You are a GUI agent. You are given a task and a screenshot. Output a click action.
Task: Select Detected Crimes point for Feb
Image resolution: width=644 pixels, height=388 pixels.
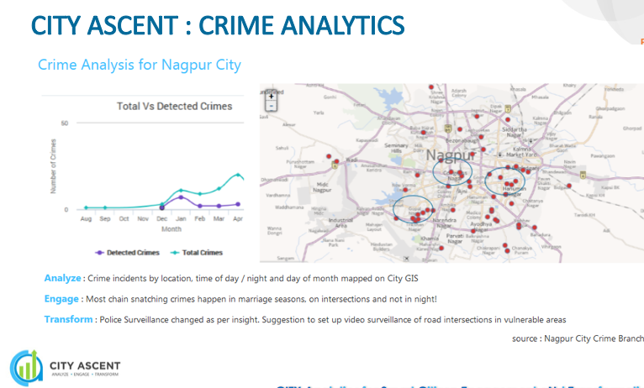(x=200, y=206)
